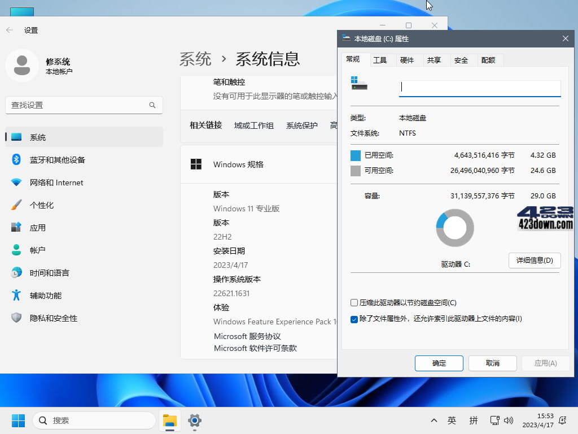Expand hidden icons in the system tray
This screenshot has width=578, height=434.
point(434,420)
